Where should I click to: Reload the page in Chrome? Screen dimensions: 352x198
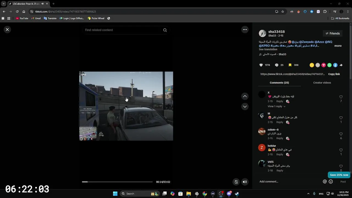[x=17, y=12]
